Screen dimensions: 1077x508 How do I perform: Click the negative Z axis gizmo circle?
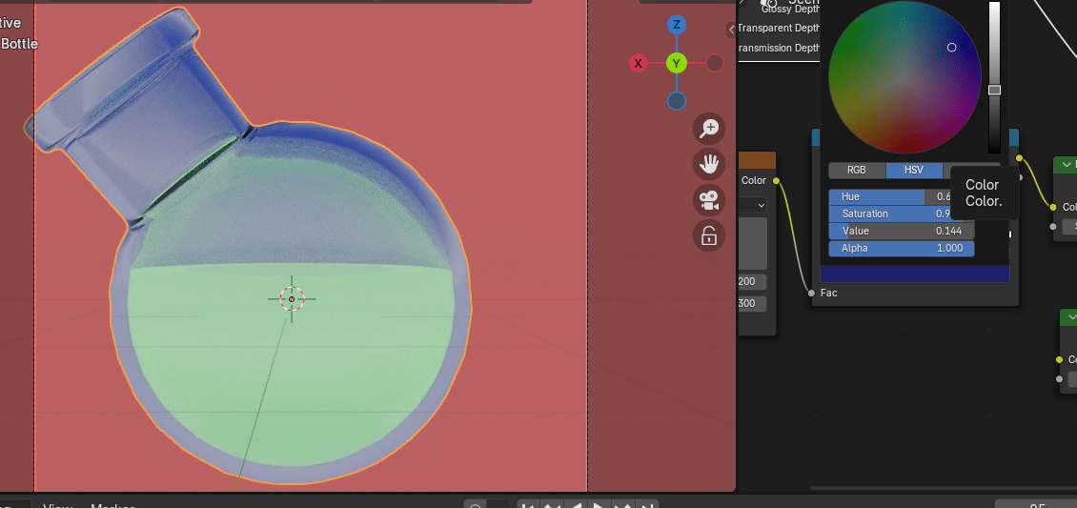677,101
